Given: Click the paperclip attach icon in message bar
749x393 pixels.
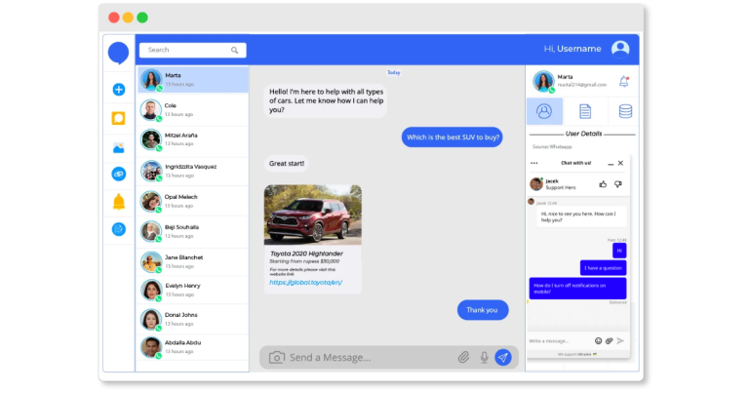Looking at the screenshot, I should click(x=463, y=357).
